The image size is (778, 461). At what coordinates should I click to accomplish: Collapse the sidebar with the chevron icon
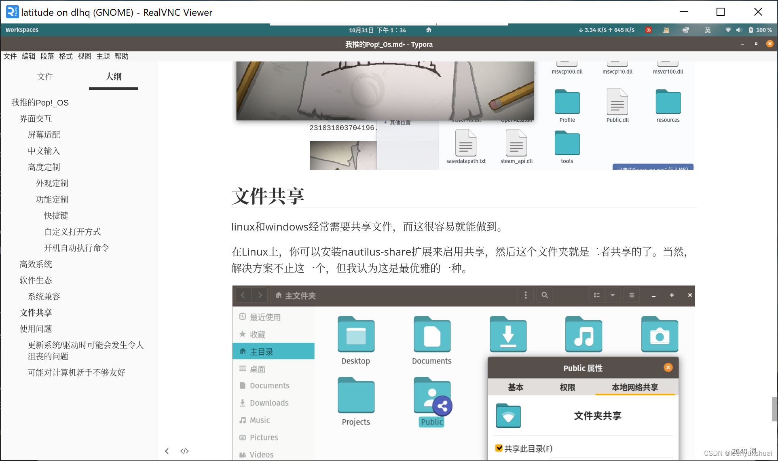click(167, 451)
